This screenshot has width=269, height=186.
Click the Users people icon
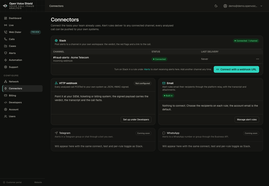click(5, 116)
